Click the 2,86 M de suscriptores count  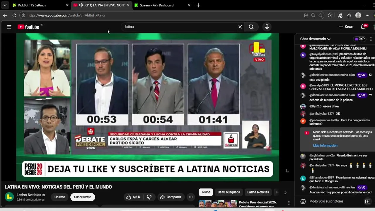(30, 200)
